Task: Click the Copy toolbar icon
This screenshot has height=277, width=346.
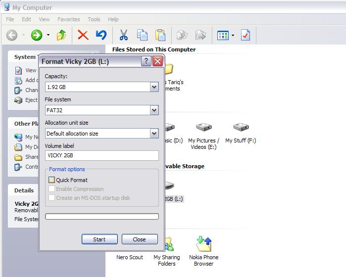Action: click(142, 35)
